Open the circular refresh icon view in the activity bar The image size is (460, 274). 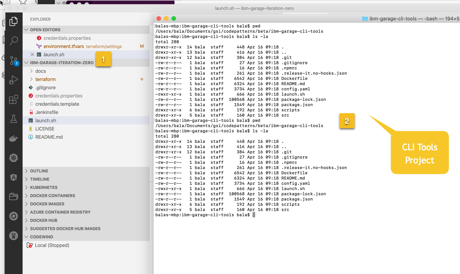tap(14, 216)
